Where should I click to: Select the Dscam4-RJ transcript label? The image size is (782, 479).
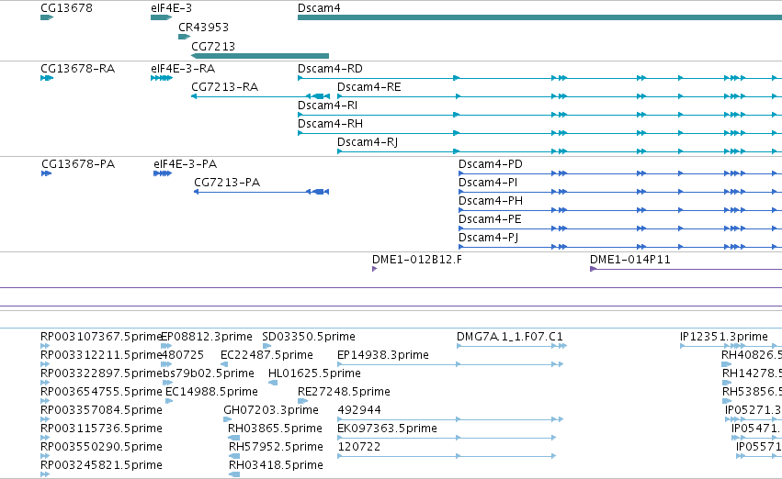(368, 142)
